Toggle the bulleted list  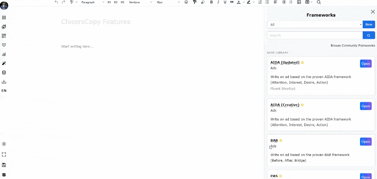pos(267,2)
